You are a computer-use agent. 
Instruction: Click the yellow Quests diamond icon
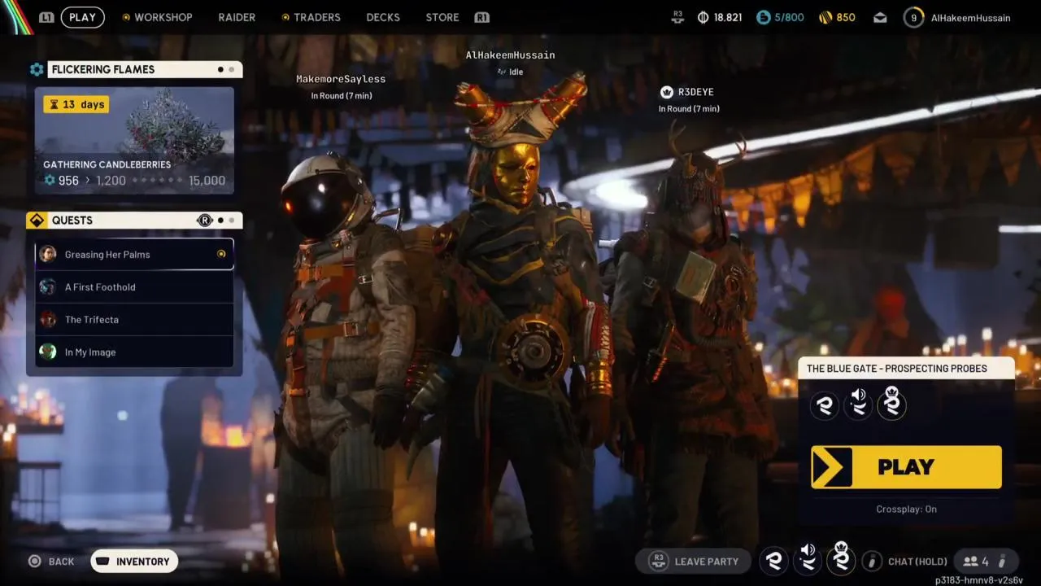(x=37, y=221)
